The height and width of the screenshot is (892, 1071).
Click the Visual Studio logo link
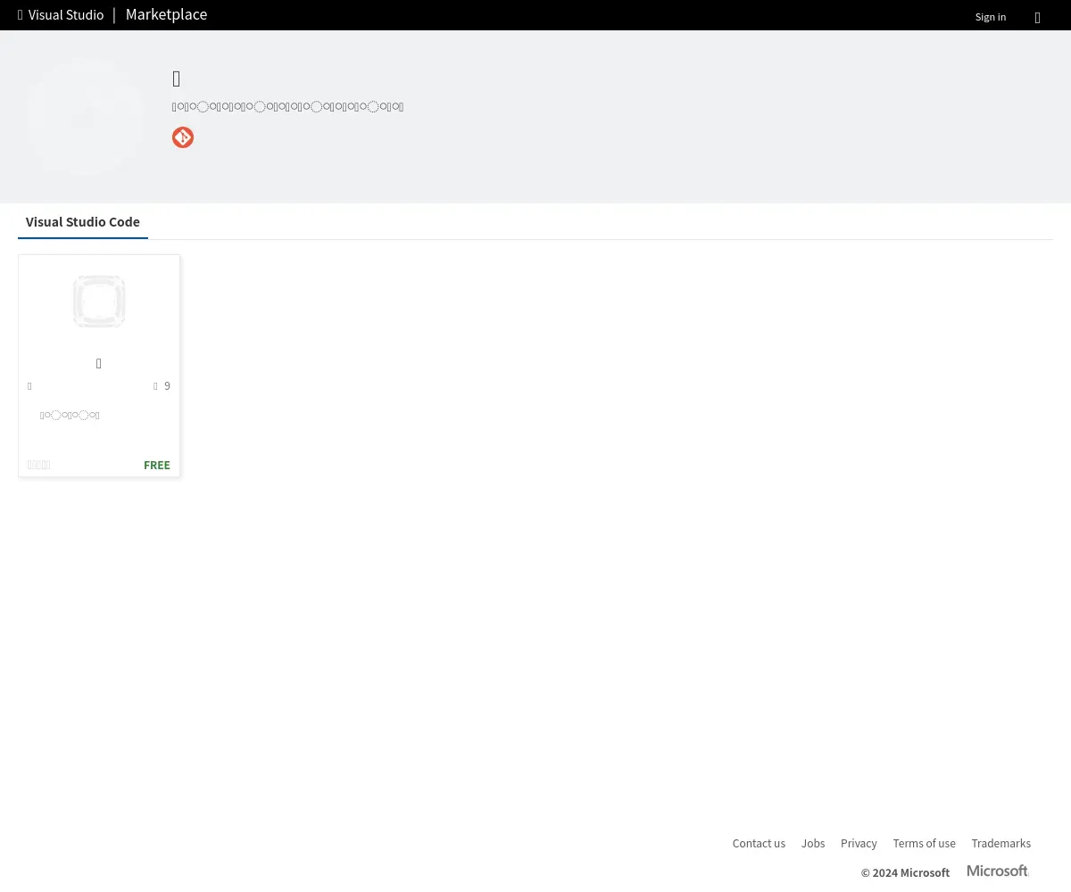[x=61, y=15]
